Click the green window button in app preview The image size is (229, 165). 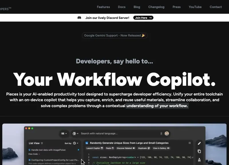point(32,128)
